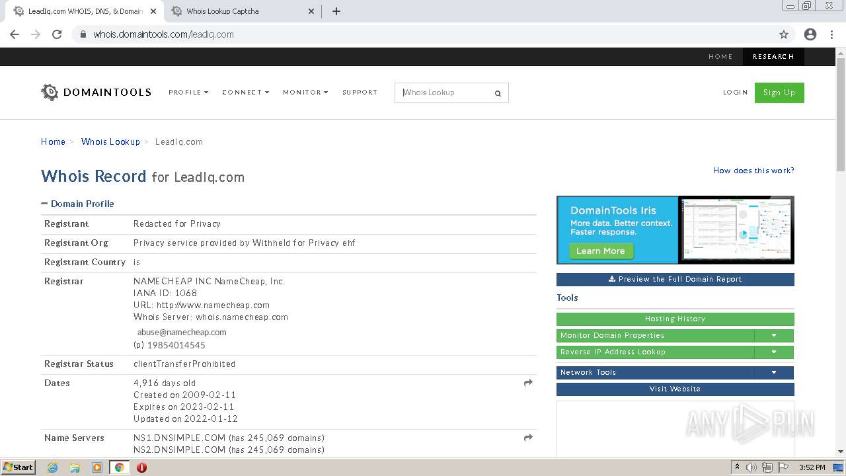Image resolution: width=846 pixels, height=476 pixels.
Task: Click the Chrome taskbar icon
Action: pyautogui.click(x=119, y=467)
